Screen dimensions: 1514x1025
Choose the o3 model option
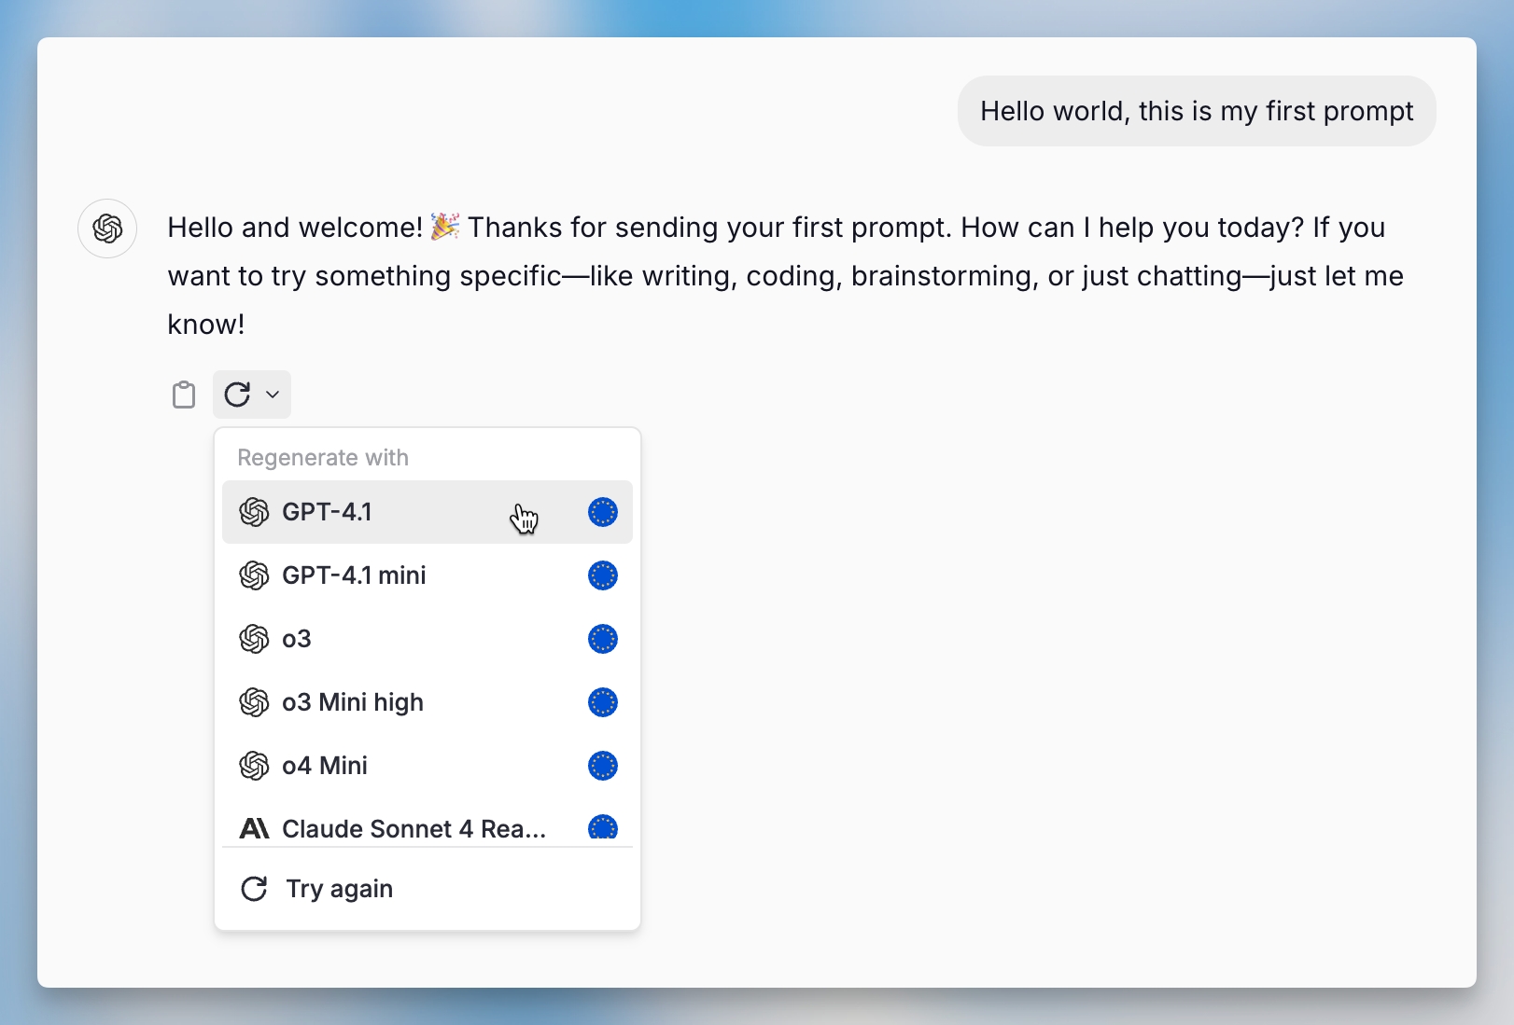tap(297, 639)
